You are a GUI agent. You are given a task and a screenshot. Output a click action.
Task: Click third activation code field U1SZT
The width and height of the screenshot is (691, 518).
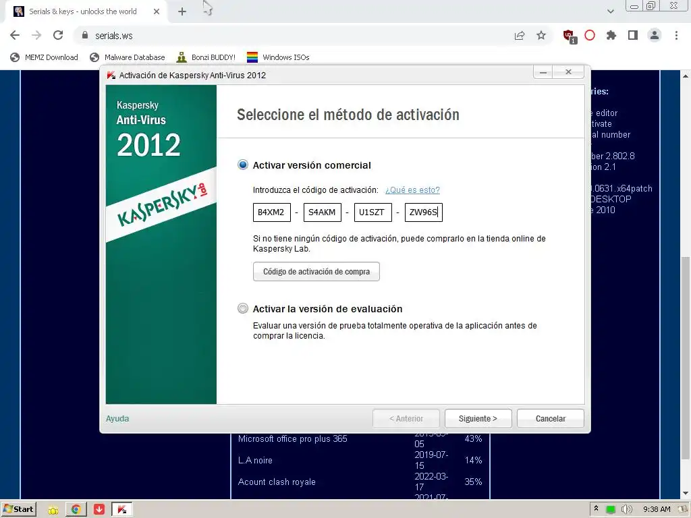point(372,212)
